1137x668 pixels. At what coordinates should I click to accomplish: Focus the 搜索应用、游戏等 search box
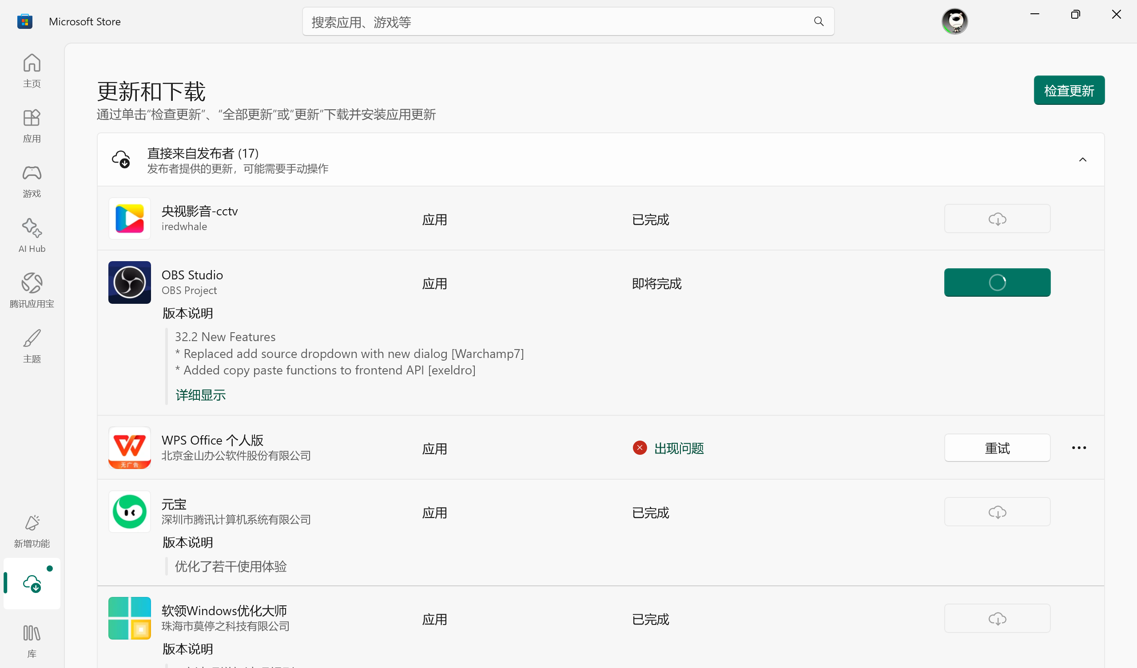[568, 21]
